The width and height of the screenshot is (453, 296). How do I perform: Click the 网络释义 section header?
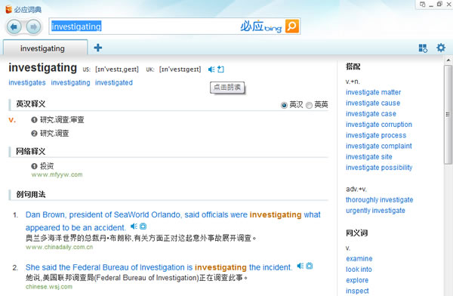point(31,151)
